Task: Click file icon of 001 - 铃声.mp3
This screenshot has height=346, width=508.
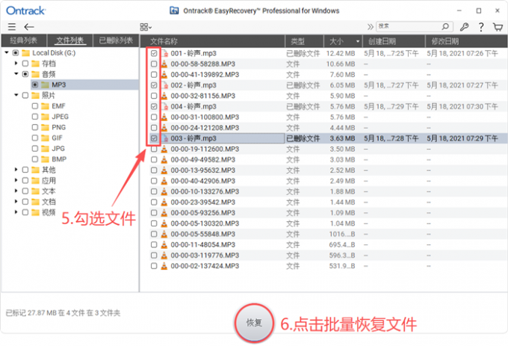Action: pos(164,54)
